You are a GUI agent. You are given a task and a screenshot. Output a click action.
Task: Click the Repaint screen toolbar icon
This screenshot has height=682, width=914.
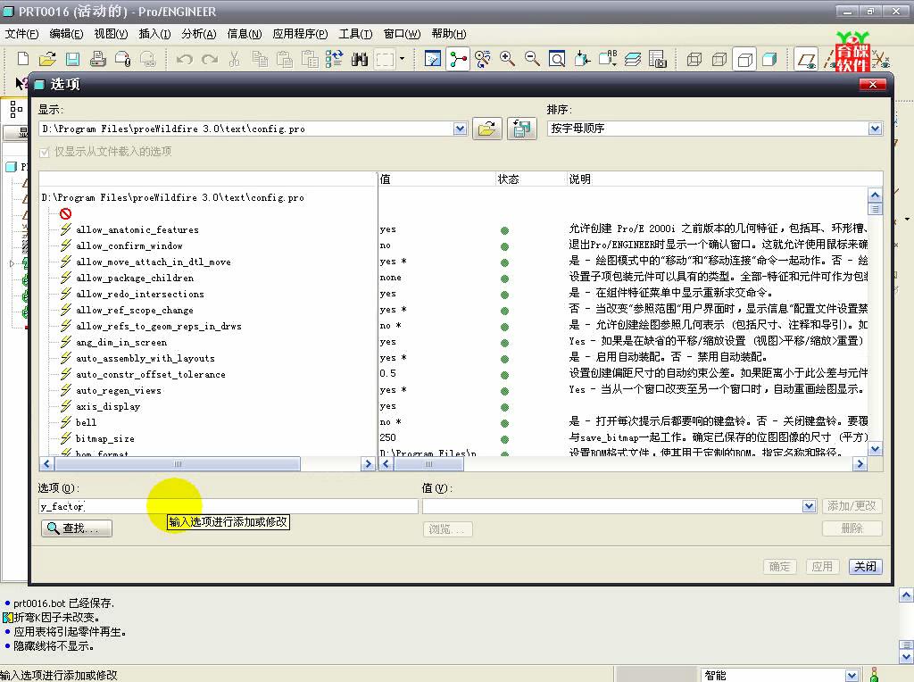pyautogui.click(x=433, y=59)
